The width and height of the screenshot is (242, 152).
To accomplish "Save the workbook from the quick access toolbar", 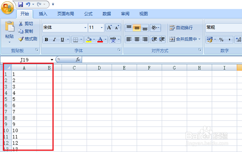I will [21, 4].
